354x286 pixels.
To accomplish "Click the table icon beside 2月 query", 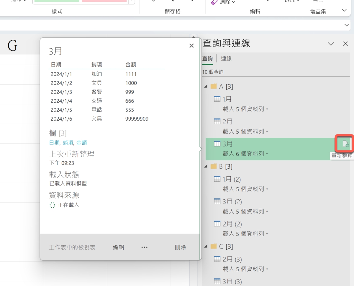I will click(x=217, y=121).
